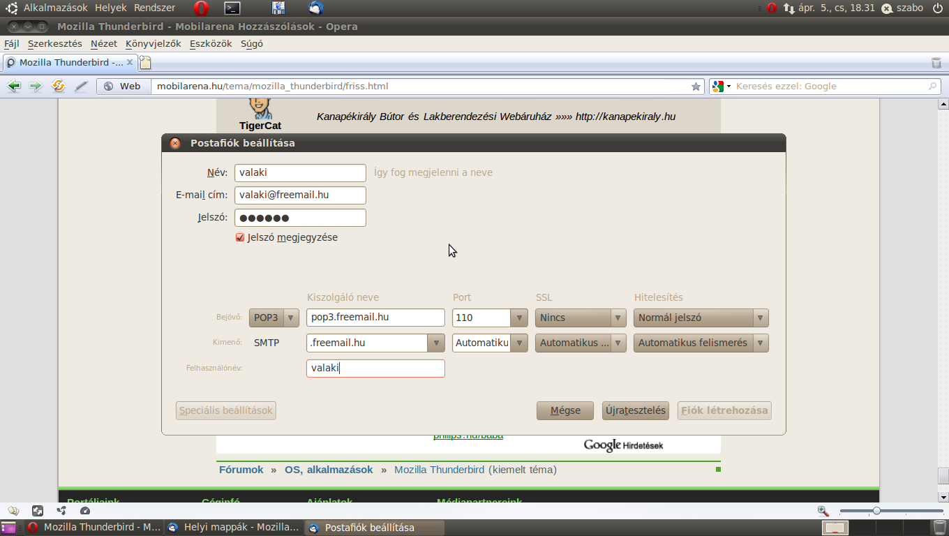Open the Helyek panel menu
The height and width of the screenshot is (536, 949).
coord(111,8)
